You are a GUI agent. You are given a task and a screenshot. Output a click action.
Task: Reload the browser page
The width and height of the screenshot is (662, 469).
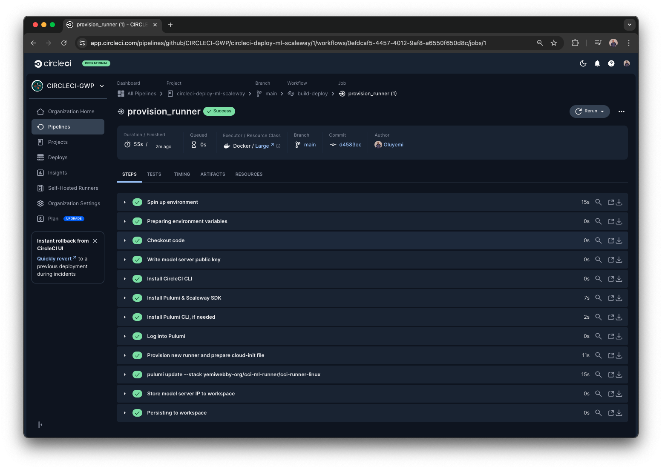point(64,43)
